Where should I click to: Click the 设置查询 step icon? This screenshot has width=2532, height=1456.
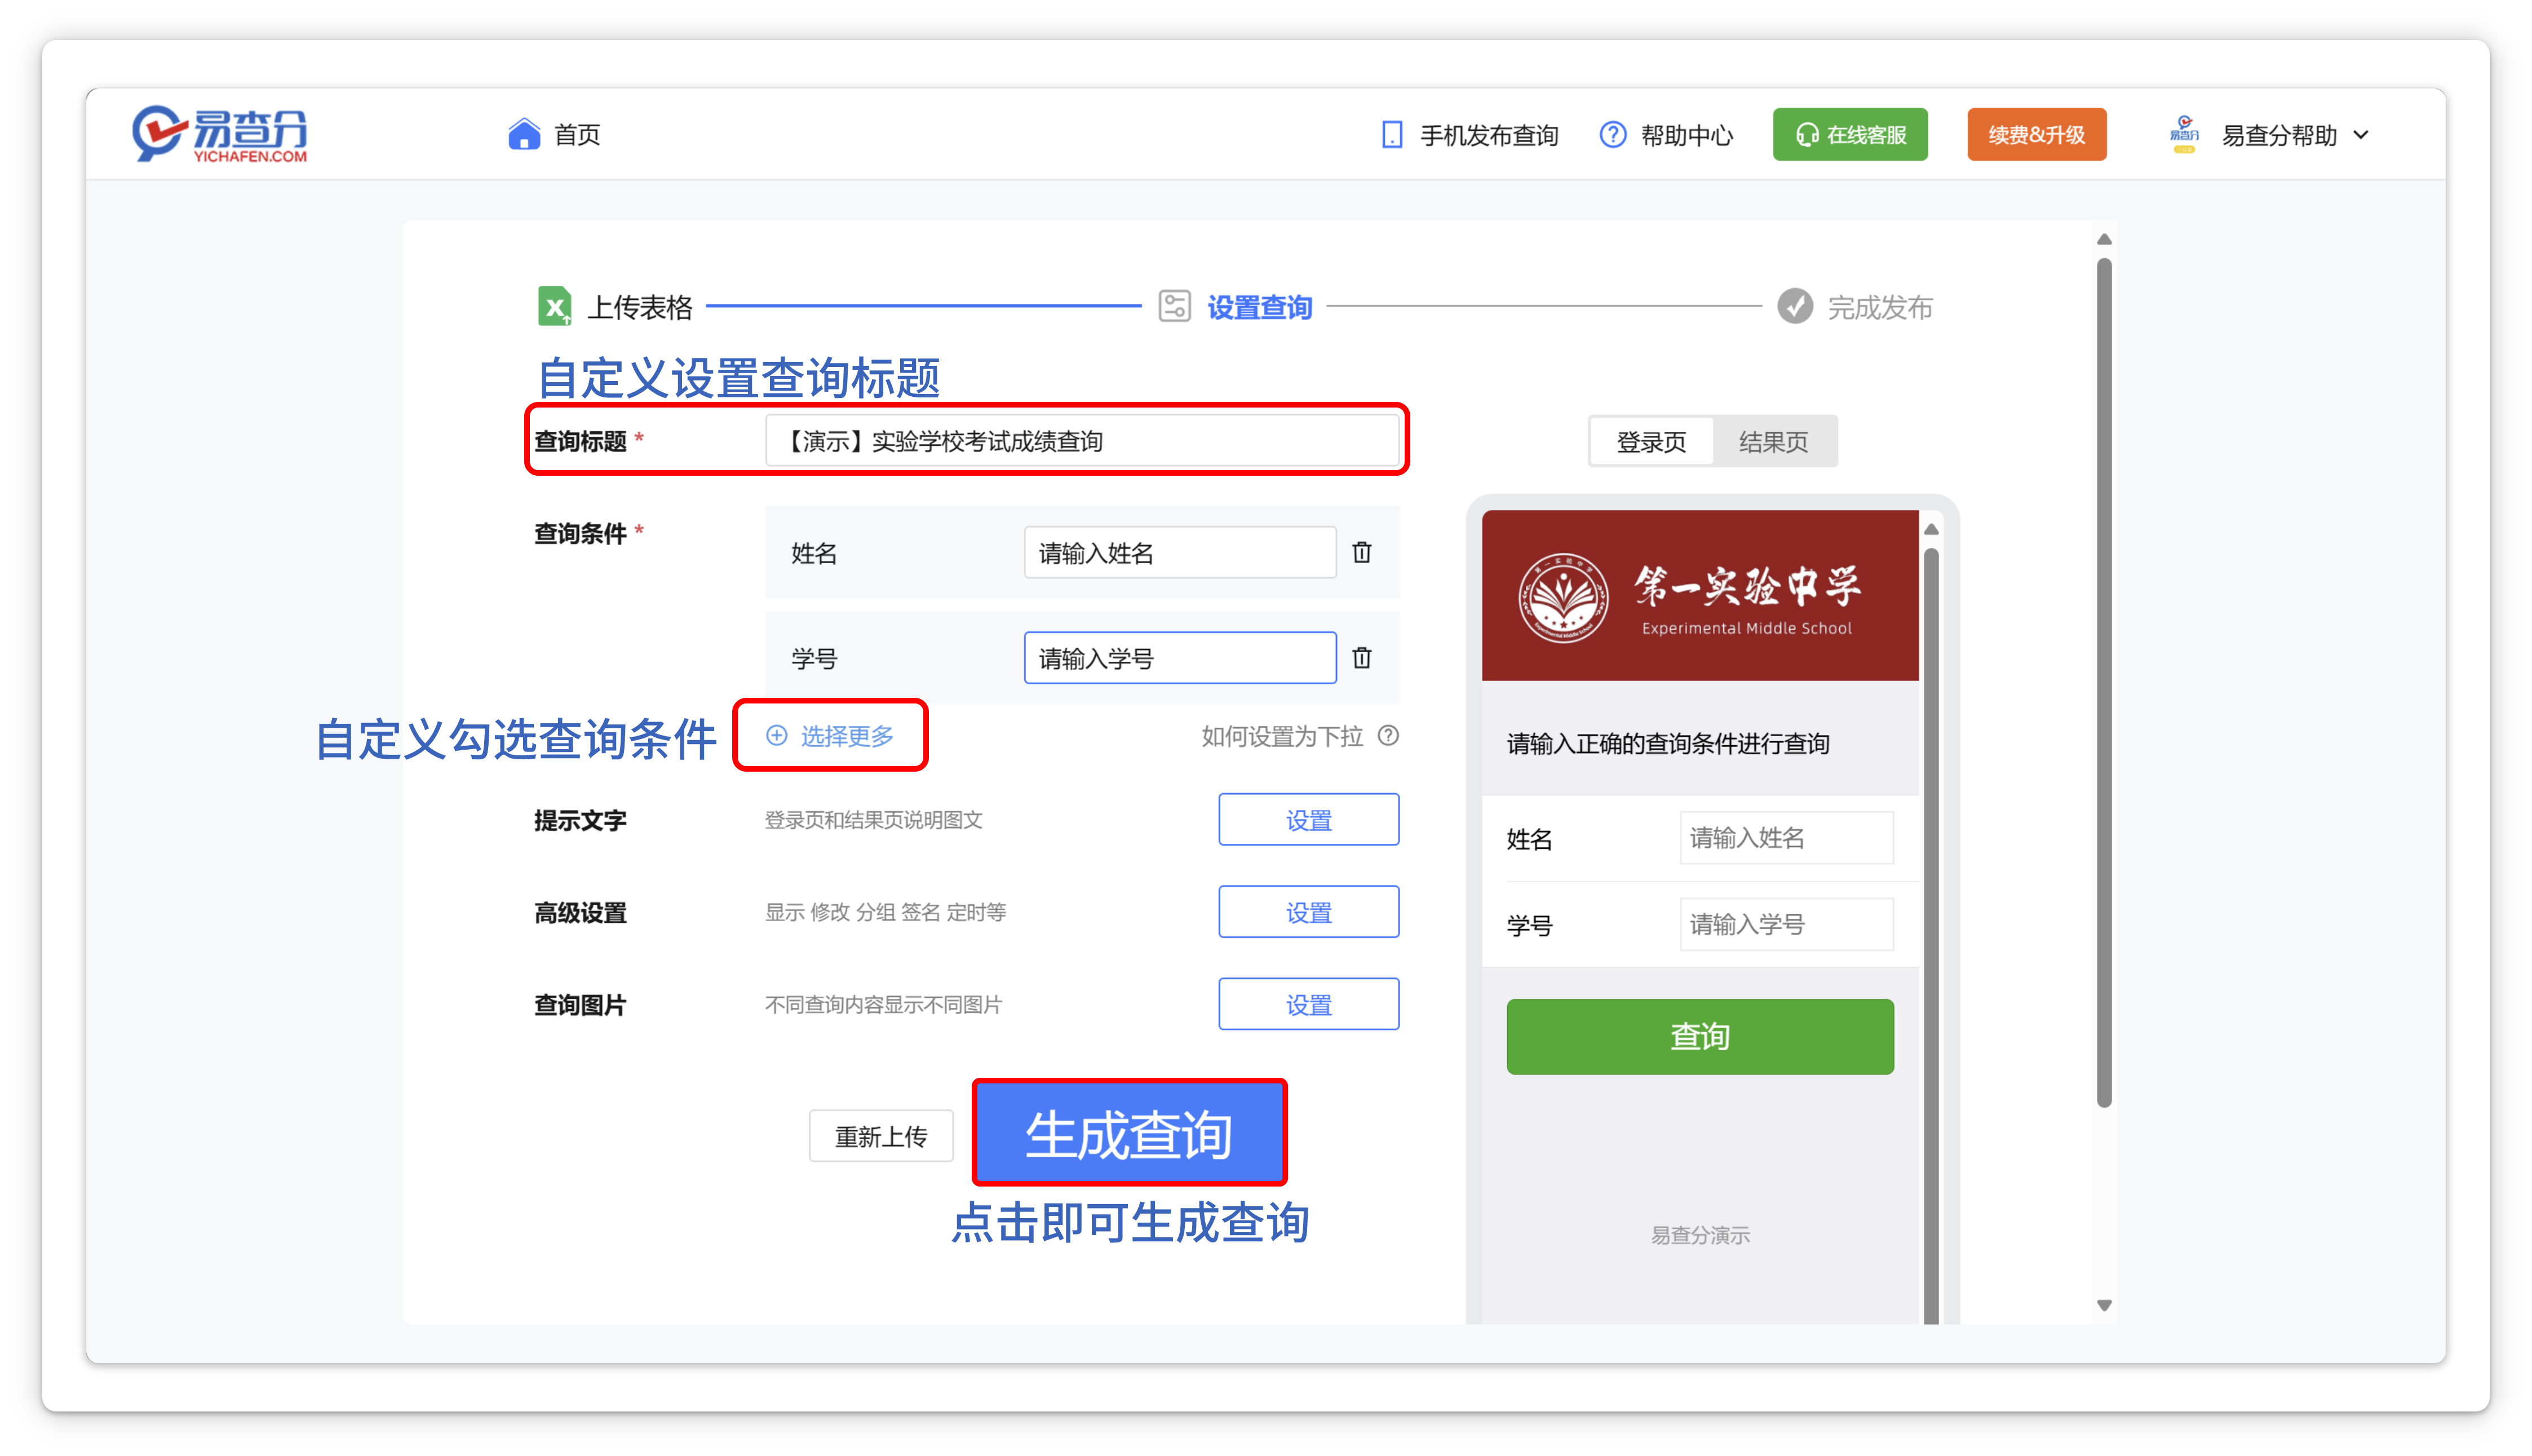click(1174, 306)
